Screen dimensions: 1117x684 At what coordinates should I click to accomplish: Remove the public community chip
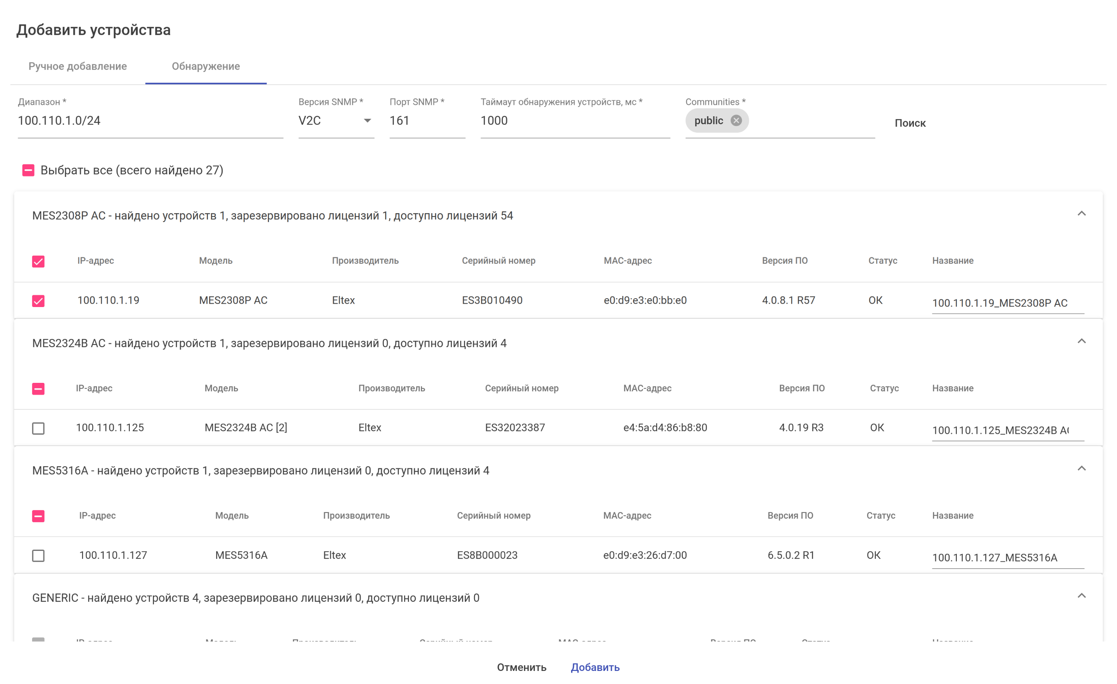pos(736,120)
